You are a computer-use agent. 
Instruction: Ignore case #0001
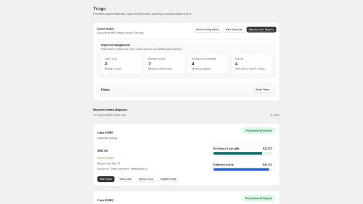(x=146, y=179)
